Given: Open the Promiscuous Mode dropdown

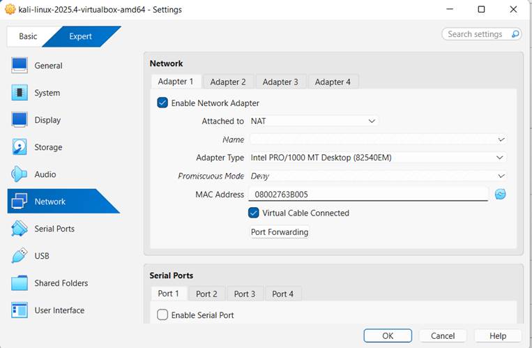Looking at the screenshot, I should 377,176.
